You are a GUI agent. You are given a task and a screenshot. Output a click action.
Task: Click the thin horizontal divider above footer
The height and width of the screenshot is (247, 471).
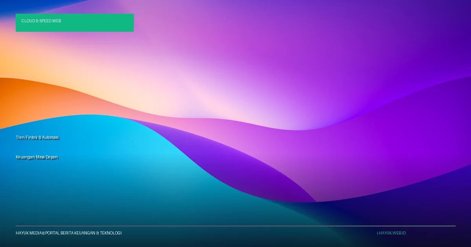tap(235, 226)
